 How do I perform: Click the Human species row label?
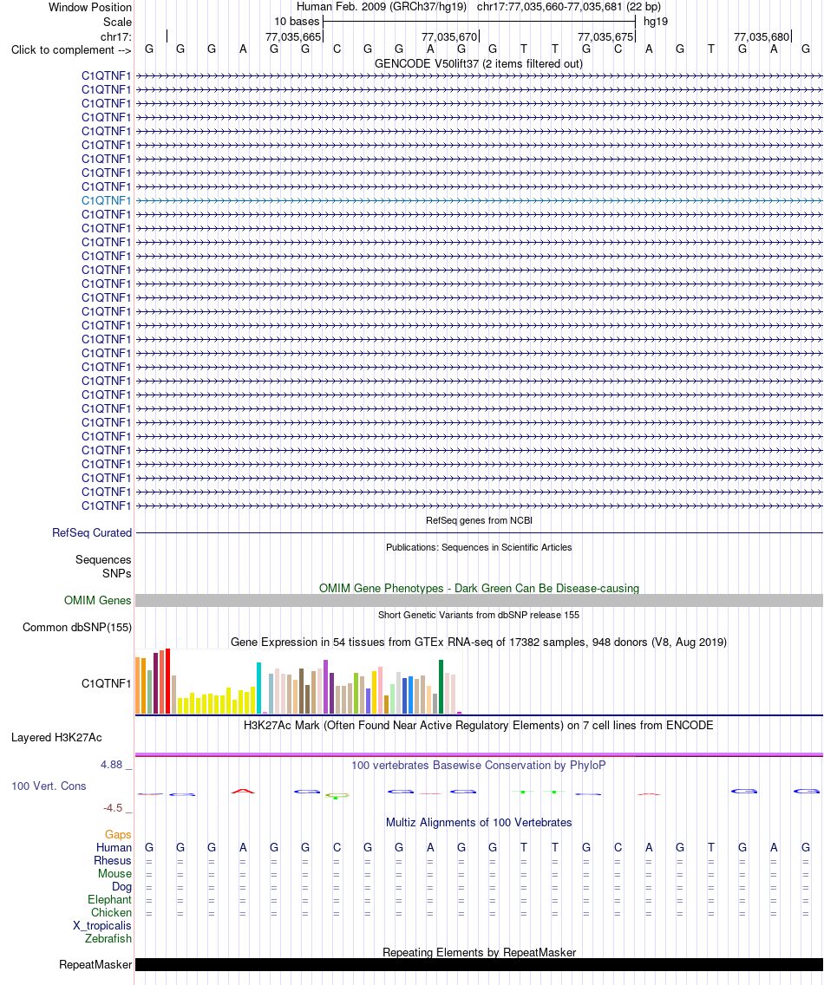[x=114, y=847]
